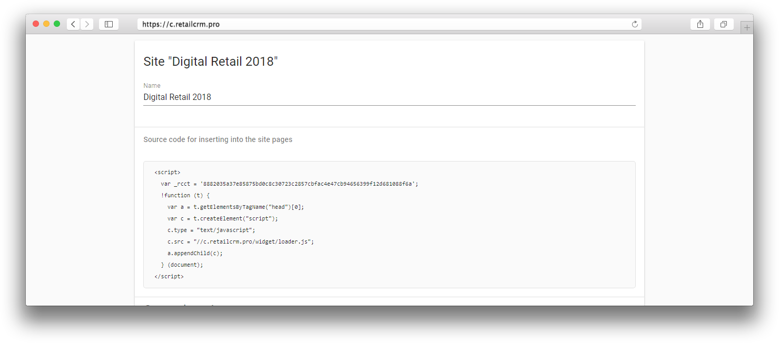Click the a.appendChild(c) code line
The width and height of the screenshot is (779, 343).
click(x=195, y=253)
